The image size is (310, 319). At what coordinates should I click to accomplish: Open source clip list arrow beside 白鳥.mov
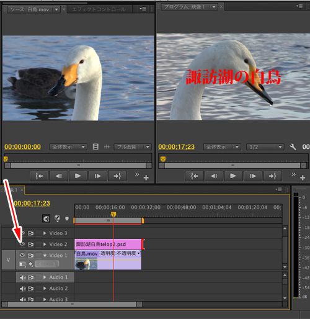[56, 9]
